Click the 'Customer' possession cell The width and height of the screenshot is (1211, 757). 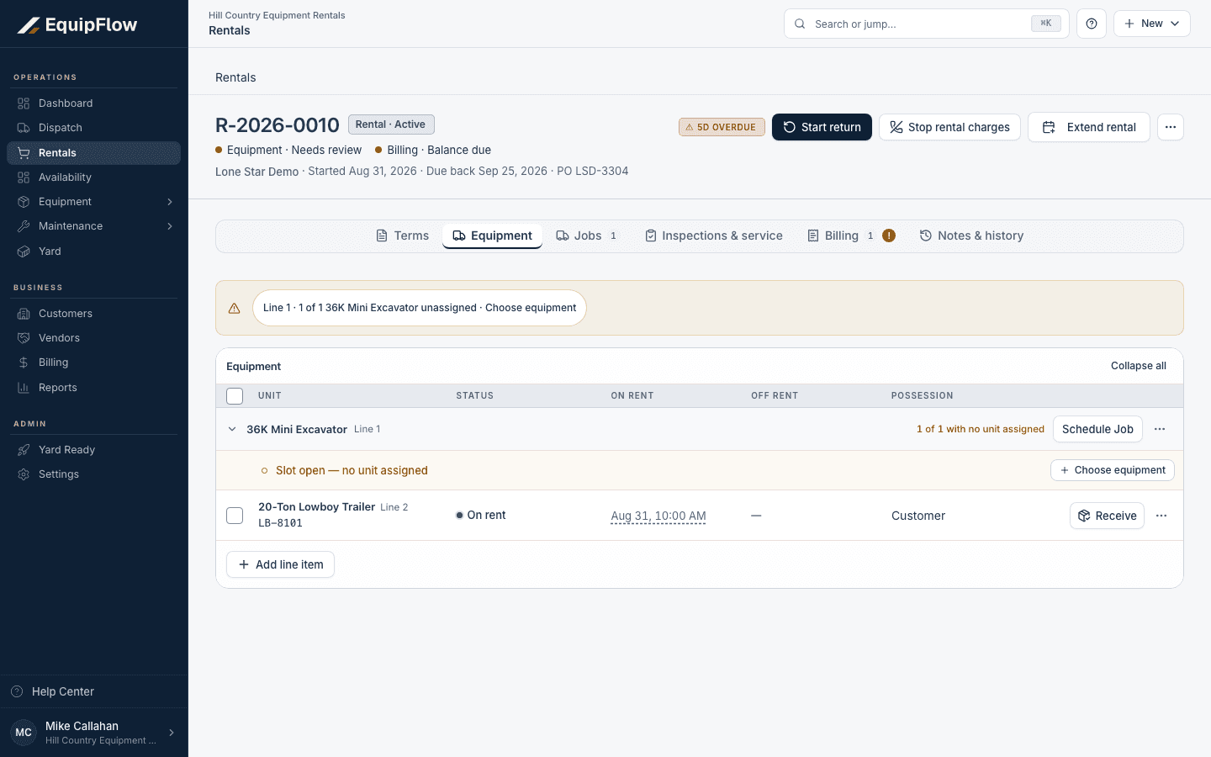pyautogui.click(x=918, y=516)
